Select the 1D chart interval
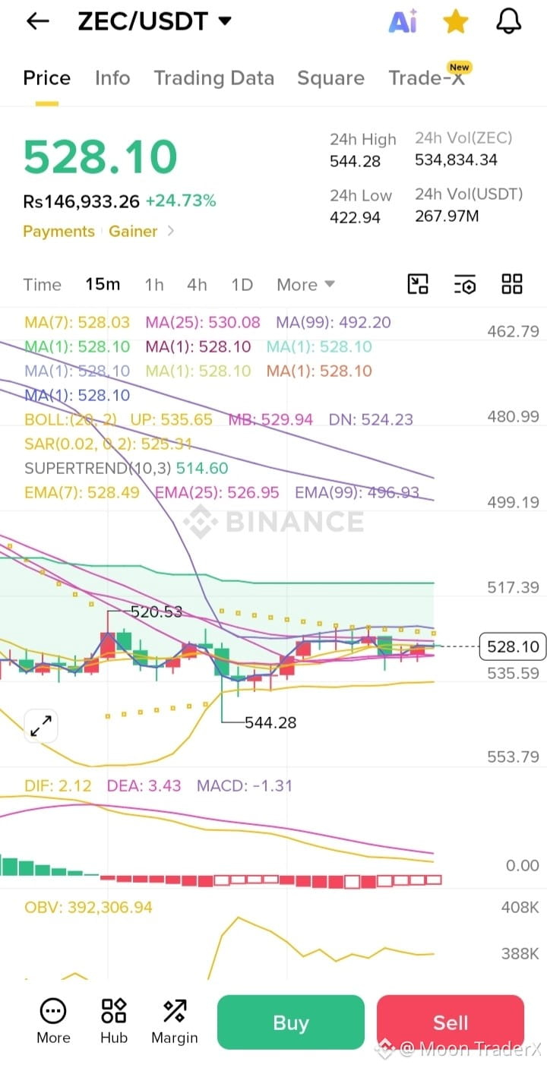Image resolution: width=547 pixels, height=1068 pixels. point(242,285)
